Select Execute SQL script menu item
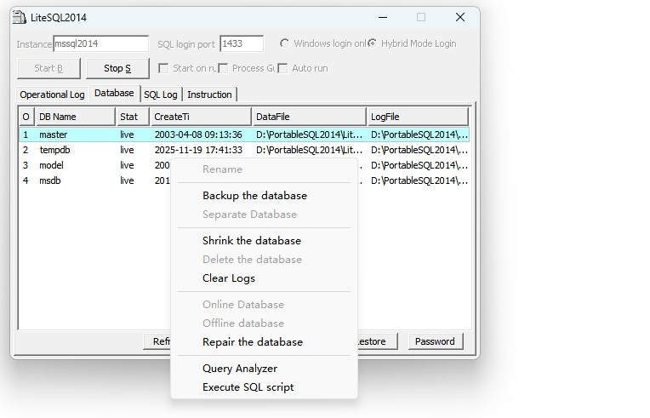650x418 pixels. (248, 387)
